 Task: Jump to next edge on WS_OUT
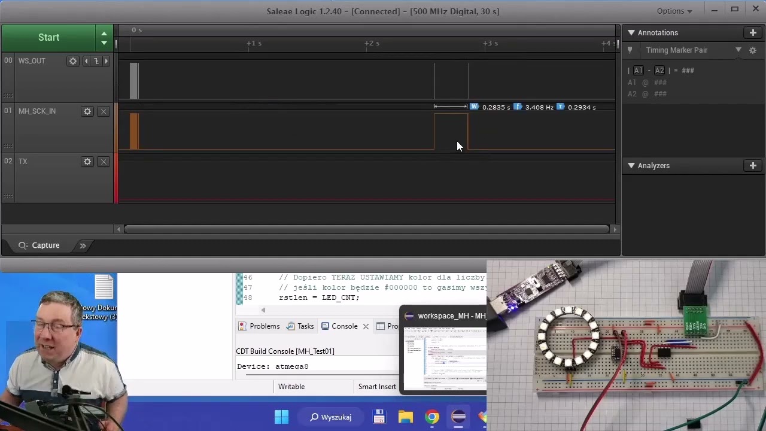(x=106, y=61)
